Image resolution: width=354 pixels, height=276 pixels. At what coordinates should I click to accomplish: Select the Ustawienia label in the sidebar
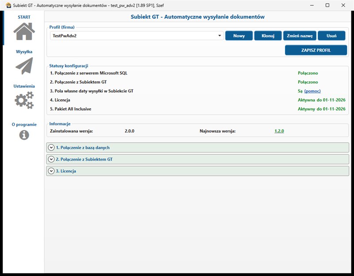click(24, 86)
